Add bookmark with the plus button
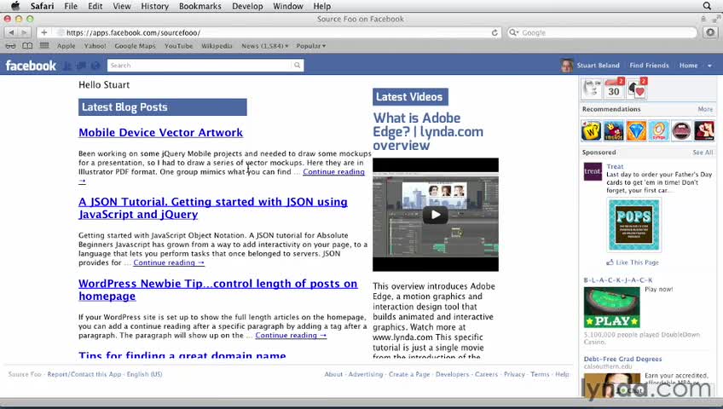723x409 pixels. pyautogui.click(x=43, y=32)
